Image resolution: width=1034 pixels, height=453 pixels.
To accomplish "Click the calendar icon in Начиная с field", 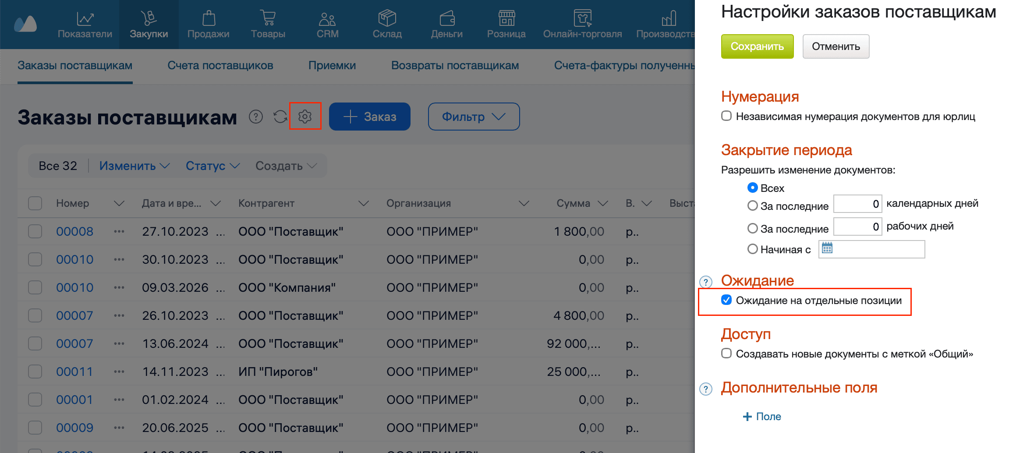I will tap(827, 248).
